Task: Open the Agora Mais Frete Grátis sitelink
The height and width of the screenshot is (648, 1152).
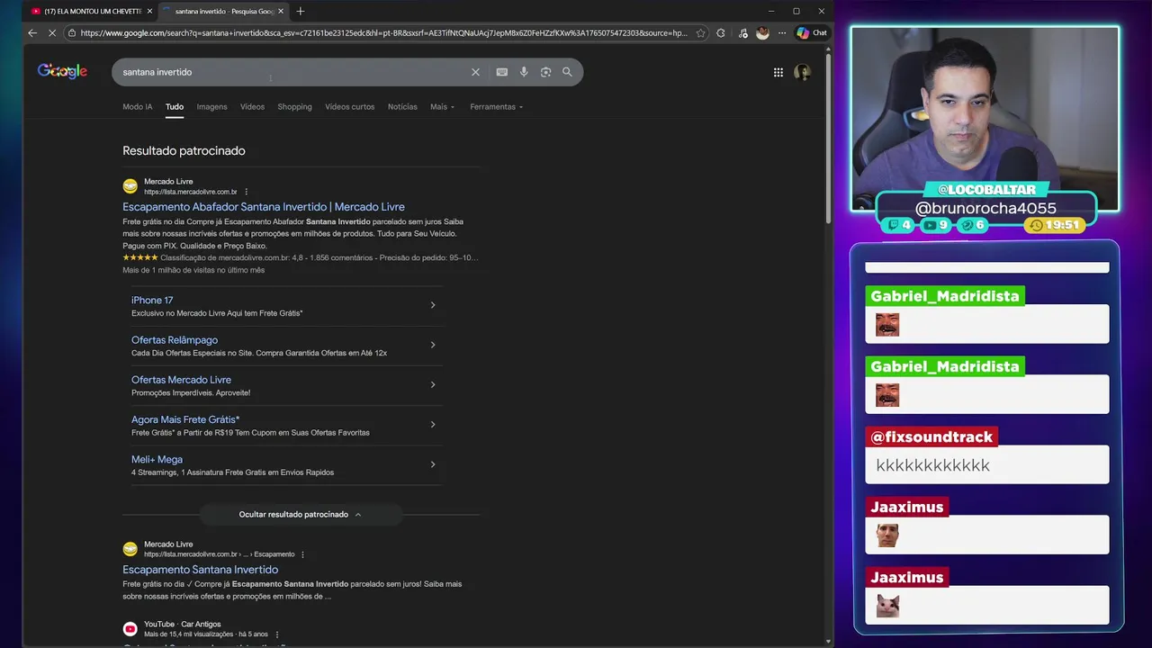Action: pos(185,419)
